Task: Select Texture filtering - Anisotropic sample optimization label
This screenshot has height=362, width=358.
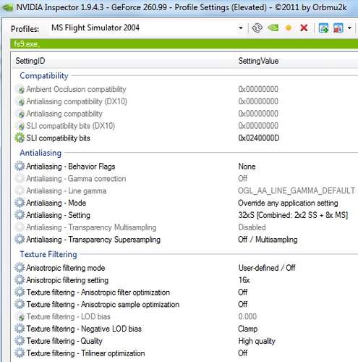Action: [103, 304]
